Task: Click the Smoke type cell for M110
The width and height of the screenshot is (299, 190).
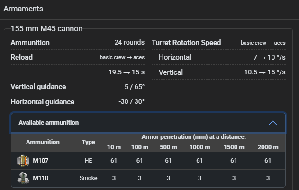Action: (88, 178)
